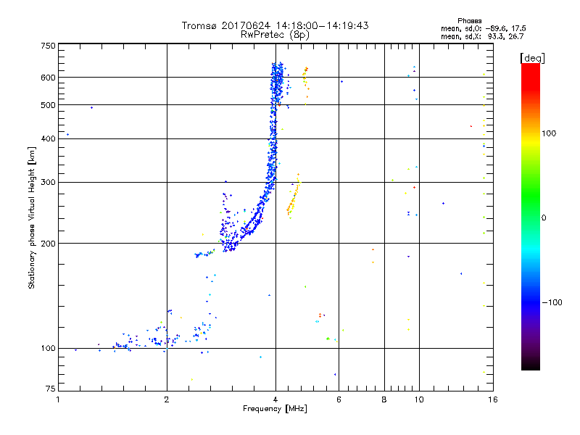580x435 pixels.
Task: Click the y-axis tick label "500"
Action: pos(48,105)
